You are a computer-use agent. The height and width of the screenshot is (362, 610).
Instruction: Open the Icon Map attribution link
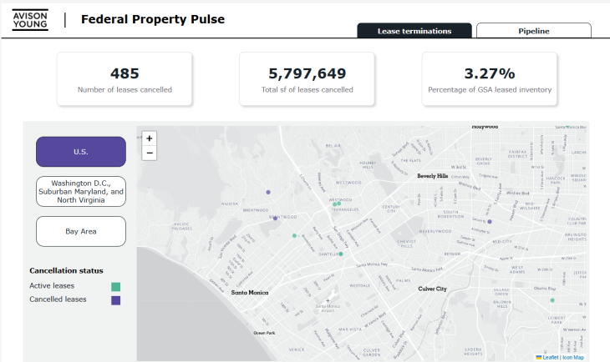pos(573,357)
